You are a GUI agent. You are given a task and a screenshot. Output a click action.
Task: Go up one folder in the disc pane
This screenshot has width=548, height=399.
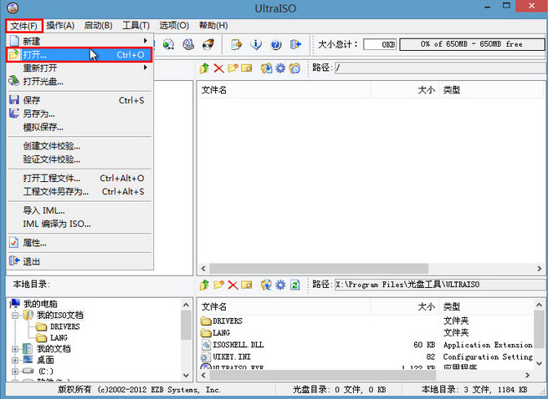tap(204, 68)
